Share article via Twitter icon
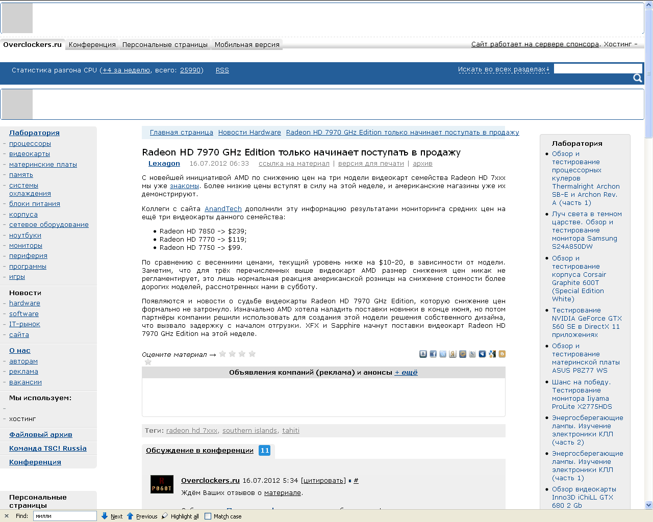The width and height of the screenshot is (653, 522). point(443,354)
